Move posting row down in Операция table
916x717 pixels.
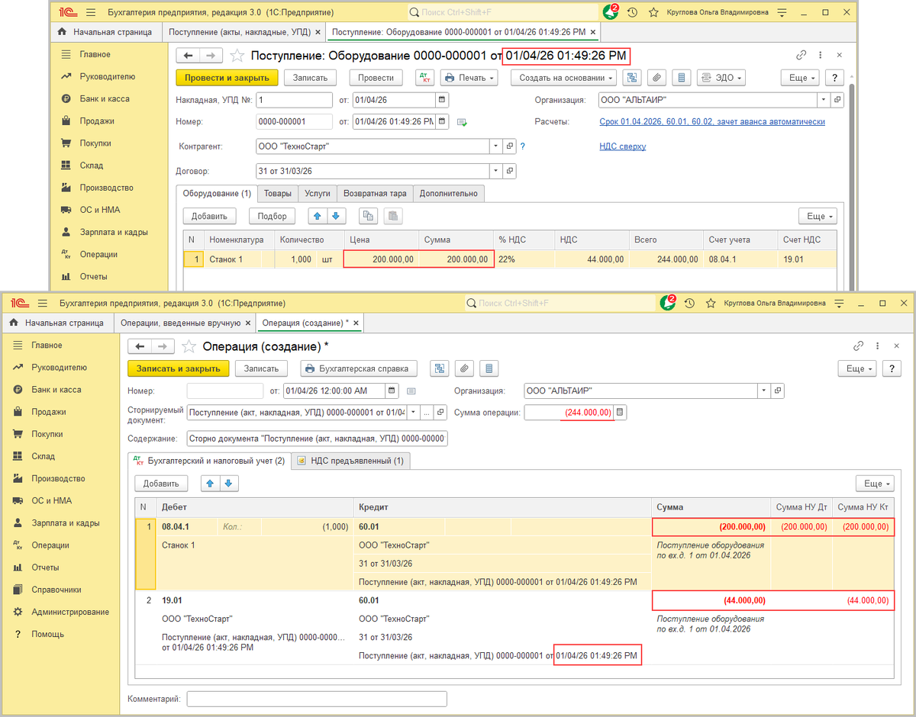[x=230, y=483]
